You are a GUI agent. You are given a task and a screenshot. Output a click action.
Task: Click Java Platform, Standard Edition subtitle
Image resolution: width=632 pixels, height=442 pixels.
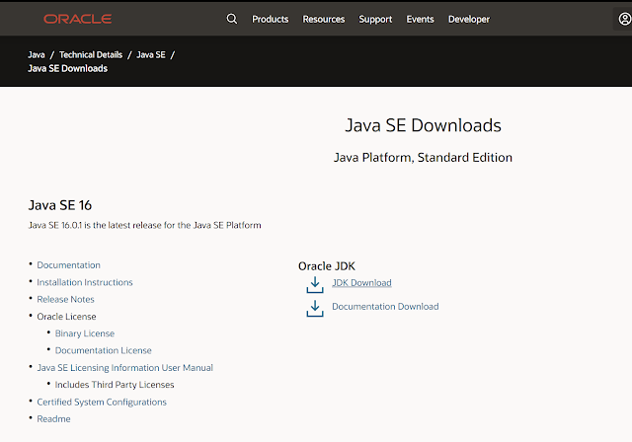(423, 158)
